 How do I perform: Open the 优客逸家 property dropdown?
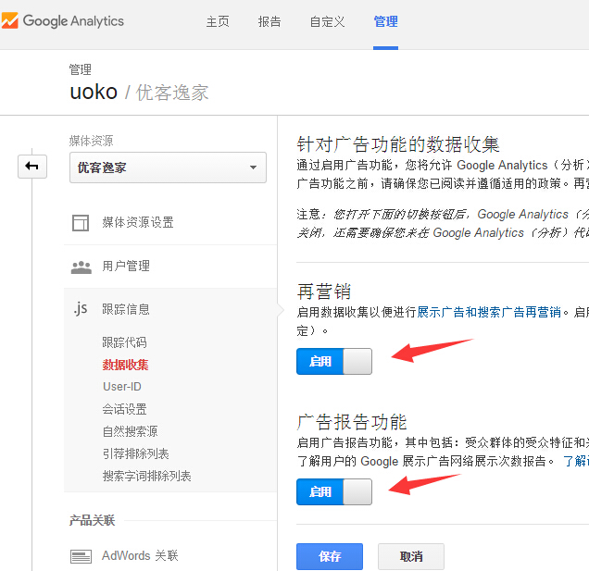(168, 168)
